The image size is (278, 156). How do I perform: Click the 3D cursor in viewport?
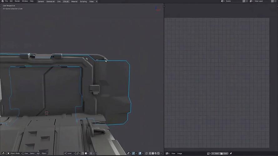47,113
